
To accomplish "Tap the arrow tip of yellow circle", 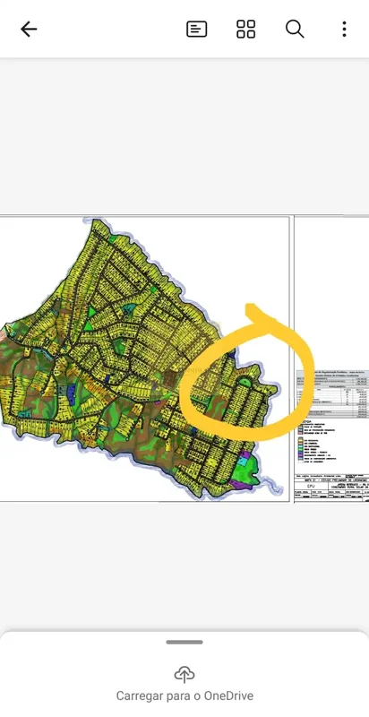I will [250, 308].
